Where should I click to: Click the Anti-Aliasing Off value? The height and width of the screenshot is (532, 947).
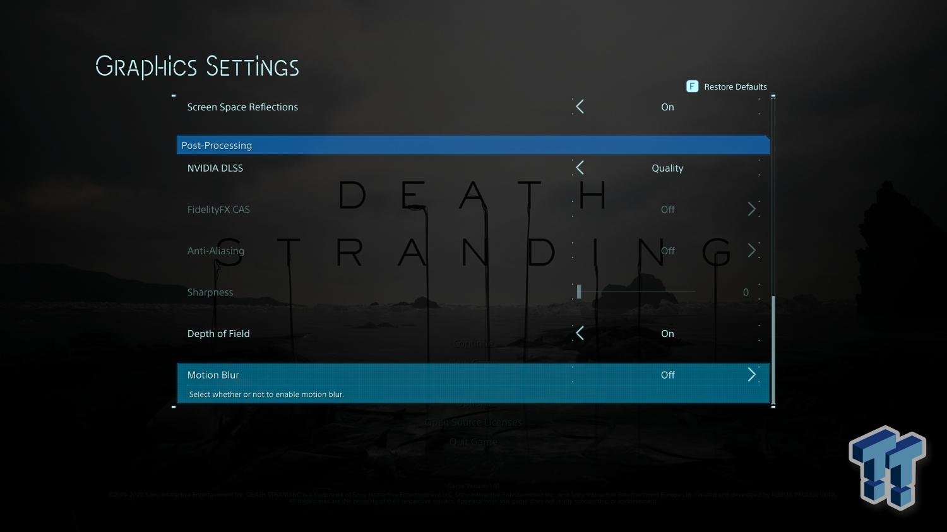click(x=667, y=251)
